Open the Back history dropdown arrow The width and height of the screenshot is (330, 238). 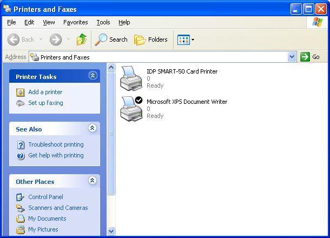point(41,39)
